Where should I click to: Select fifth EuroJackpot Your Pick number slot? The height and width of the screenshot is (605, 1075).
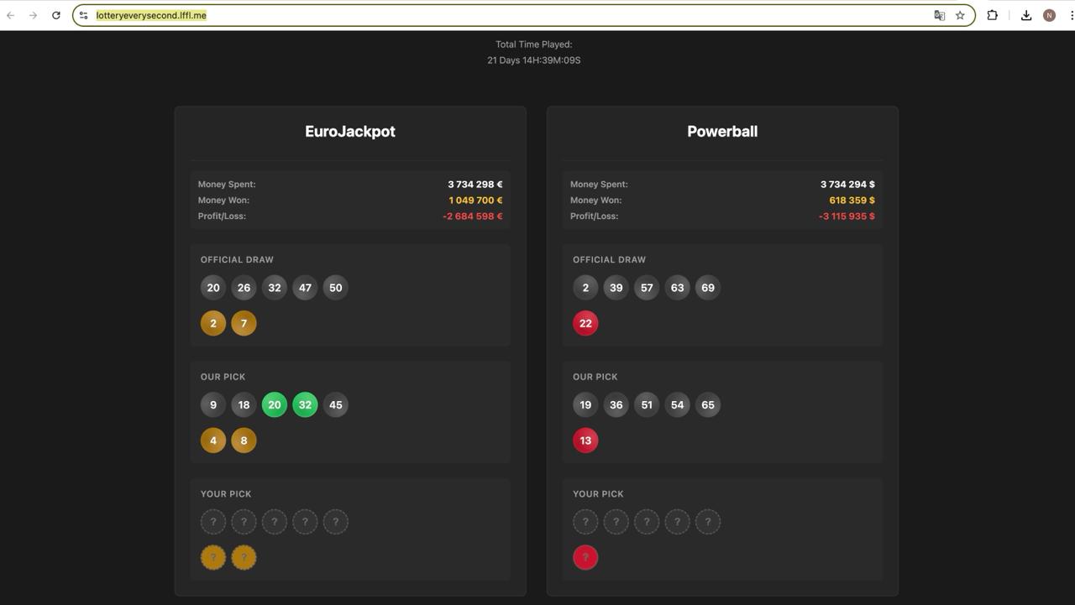tap(336, 522)
